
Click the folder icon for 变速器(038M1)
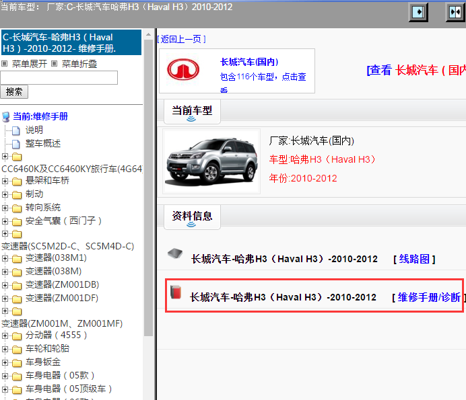(17, 259)
